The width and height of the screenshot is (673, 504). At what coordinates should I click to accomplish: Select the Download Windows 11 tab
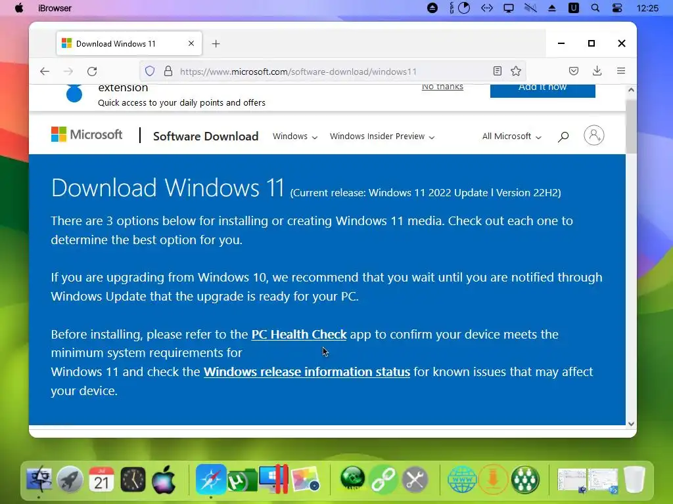pos(129,43)
